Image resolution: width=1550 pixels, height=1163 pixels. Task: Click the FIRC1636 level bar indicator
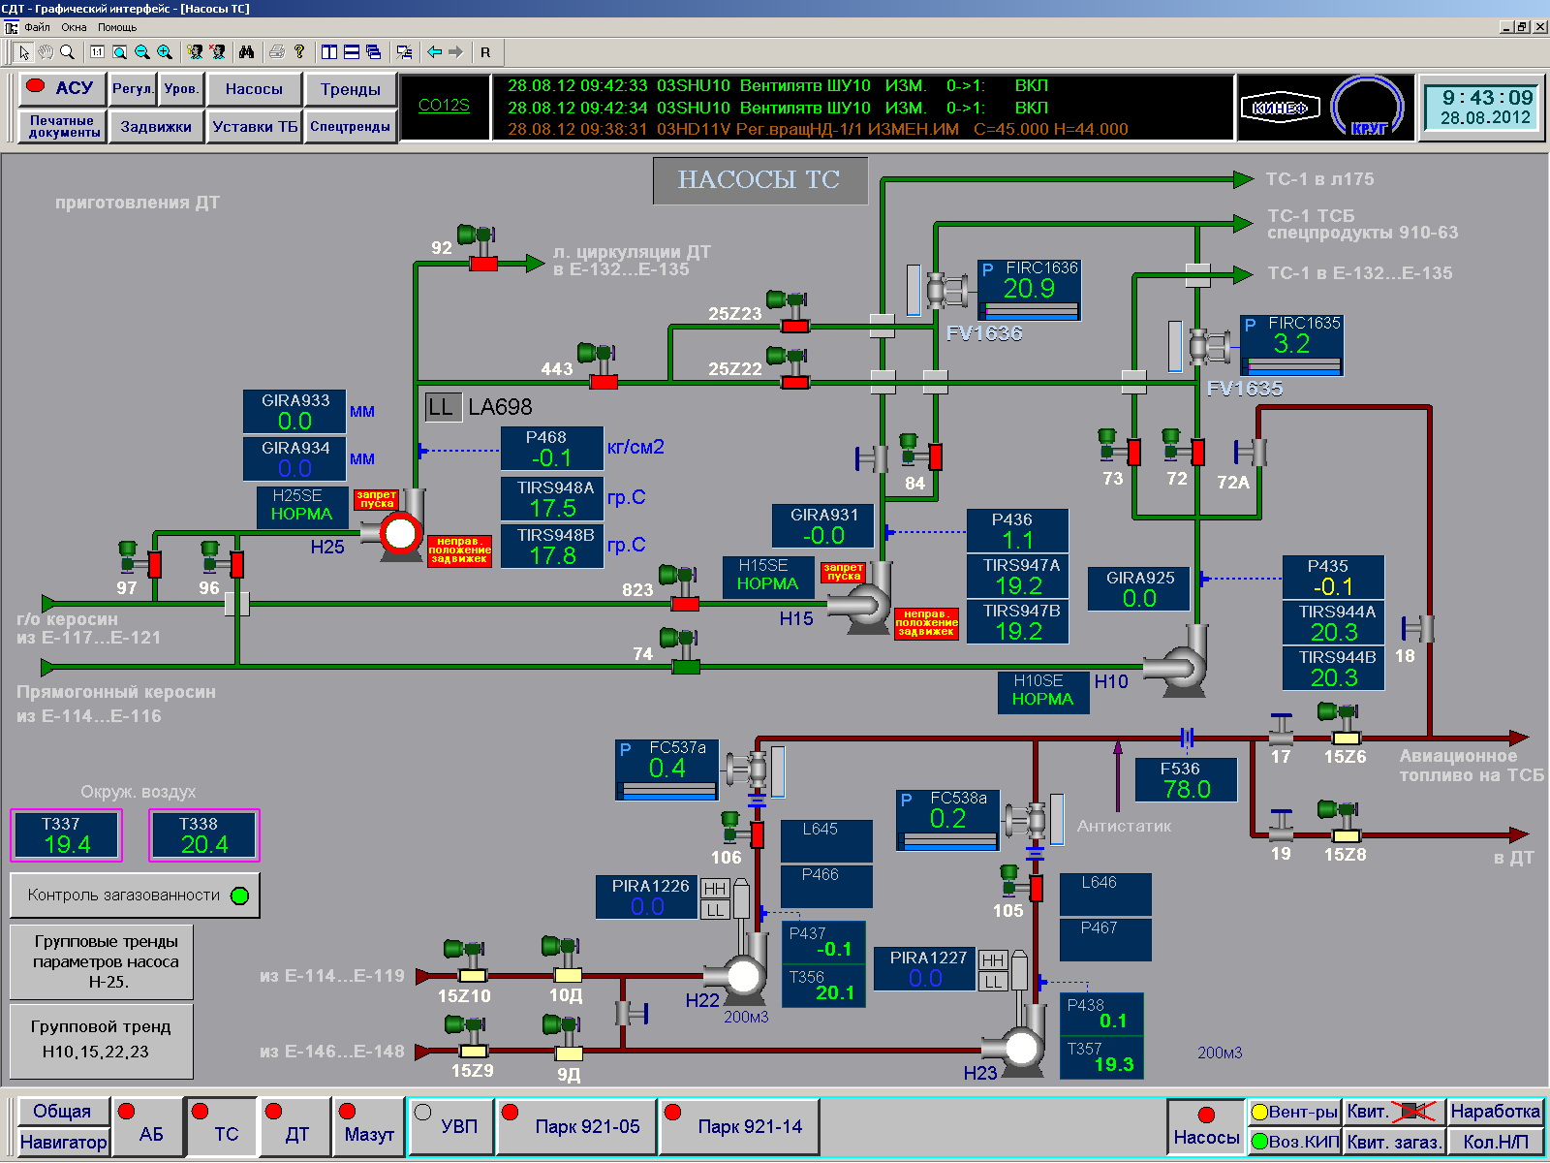1029,311
